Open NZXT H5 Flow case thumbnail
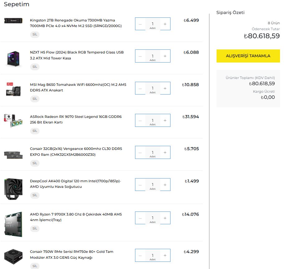This screenshot has width=285, height=269. [x=13, y=58]
